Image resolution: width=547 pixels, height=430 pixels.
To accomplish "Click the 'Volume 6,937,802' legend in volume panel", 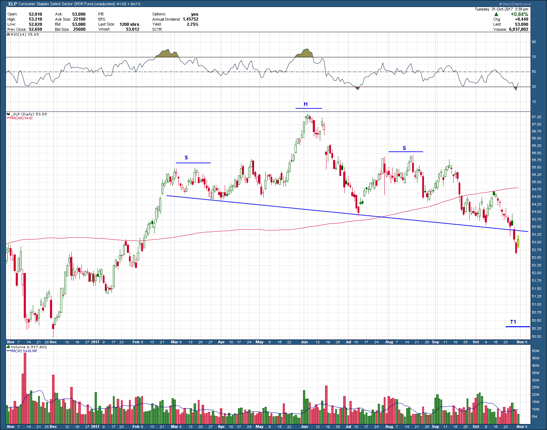I will (29, 347).
